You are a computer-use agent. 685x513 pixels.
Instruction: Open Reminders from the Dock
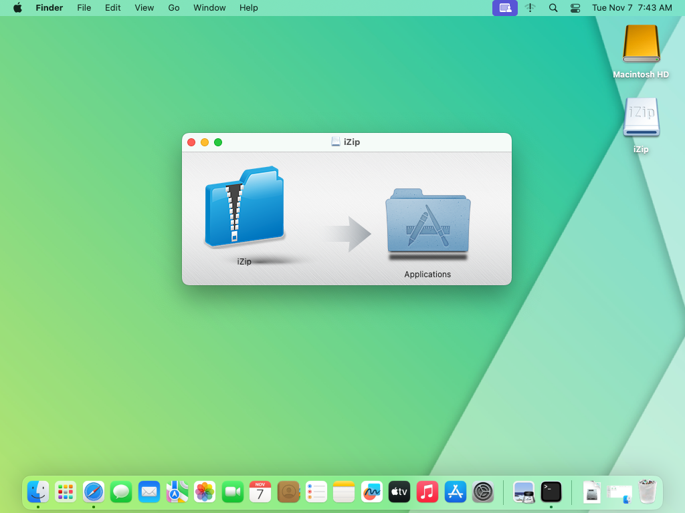tap(316, 492)
